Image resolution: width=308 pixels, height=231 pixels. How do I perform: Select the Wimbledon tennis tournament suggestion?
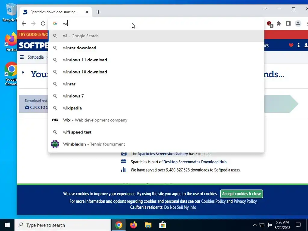point(156,144)
